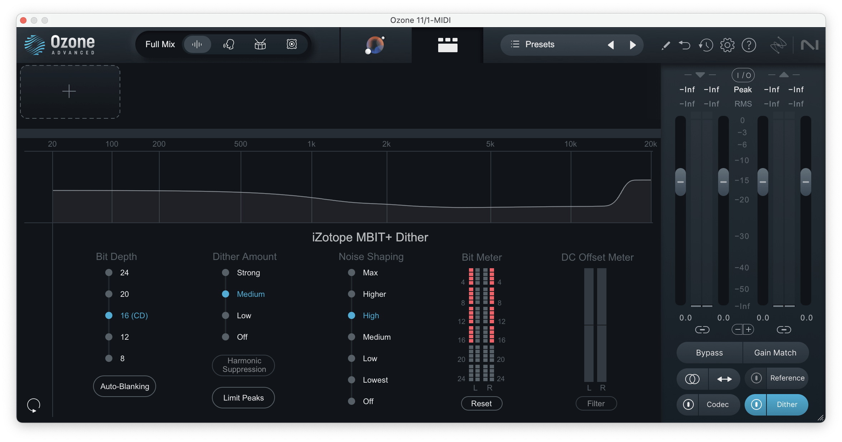The height and width of the screenshot is (442, 842).
Task: Click the iZotope swirl logo icon
Action: 778,45
